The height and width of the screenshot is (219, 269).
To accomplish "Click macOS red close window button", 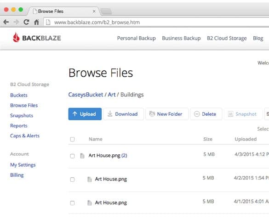I will pos(6,10).
